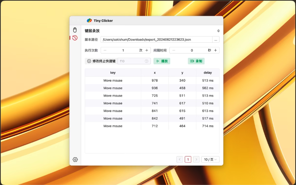This screenshot has height=185, width=296.
Task: Click the help question mark in hotkey field
Action: tap(147, 61)
